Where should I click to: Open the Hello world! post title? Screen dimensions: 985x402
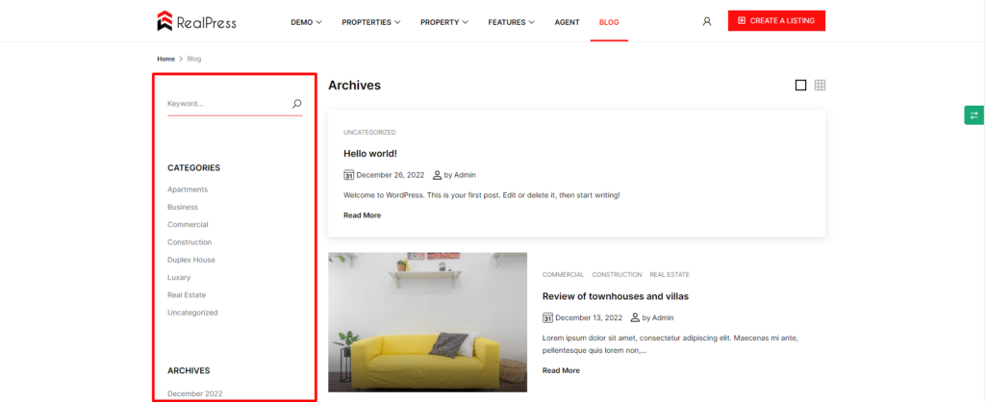click(370, 153)
